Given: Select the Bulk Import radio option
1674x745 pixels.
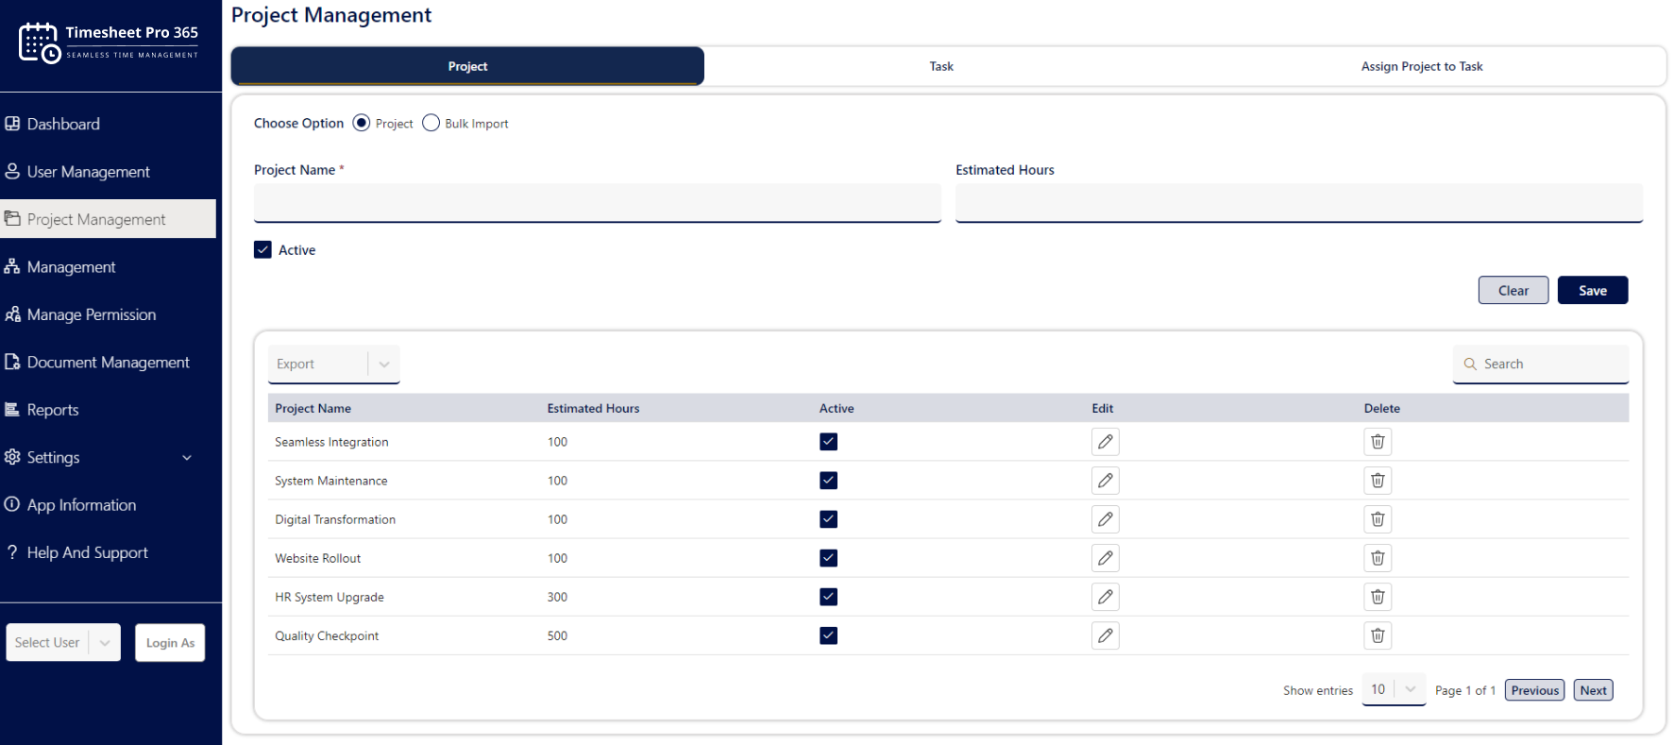Looking at the screenshot, I should click(431, 123).
